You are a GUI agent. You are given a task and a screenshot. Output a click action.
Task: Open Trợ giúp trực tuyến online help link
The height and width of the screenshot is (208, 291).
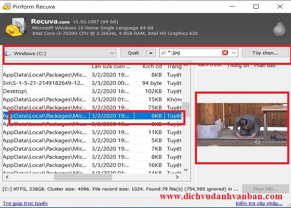[25, 203]
